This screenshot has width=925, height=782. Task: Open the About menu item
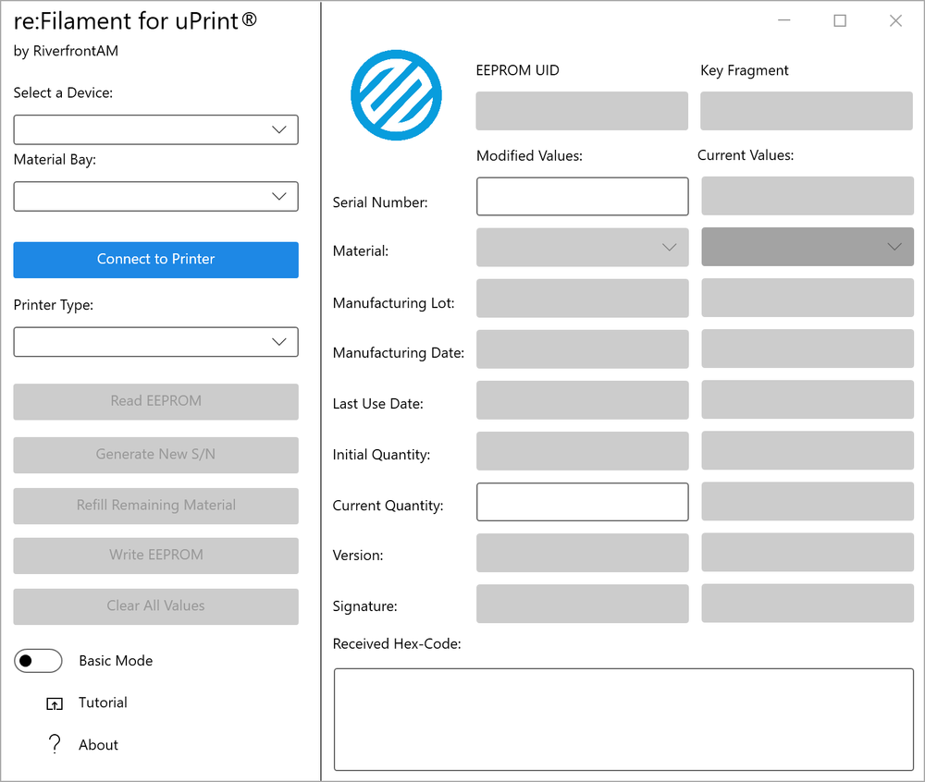tap(98, 745)
